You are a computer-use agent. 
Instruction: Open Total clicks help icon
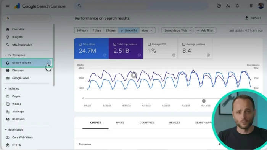point(105,55)
